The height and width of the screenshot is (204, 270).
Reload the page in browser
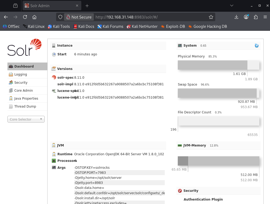pyautogui.click(x=25, y=17)
